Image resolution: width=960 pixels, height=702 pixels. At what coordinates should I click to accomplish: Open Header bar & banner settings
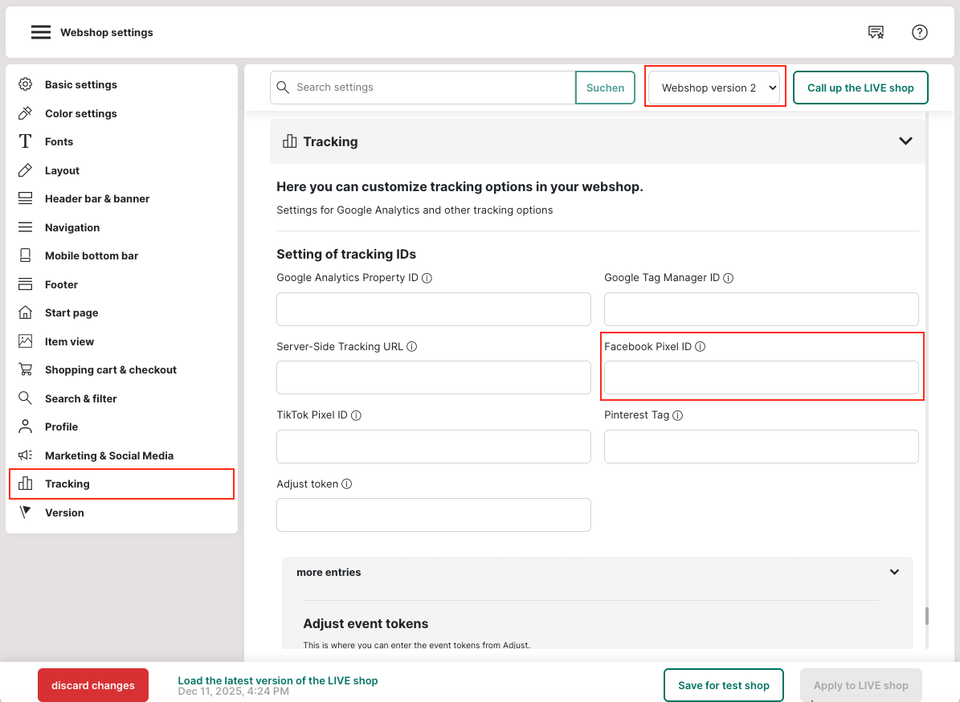pos(96,198)
